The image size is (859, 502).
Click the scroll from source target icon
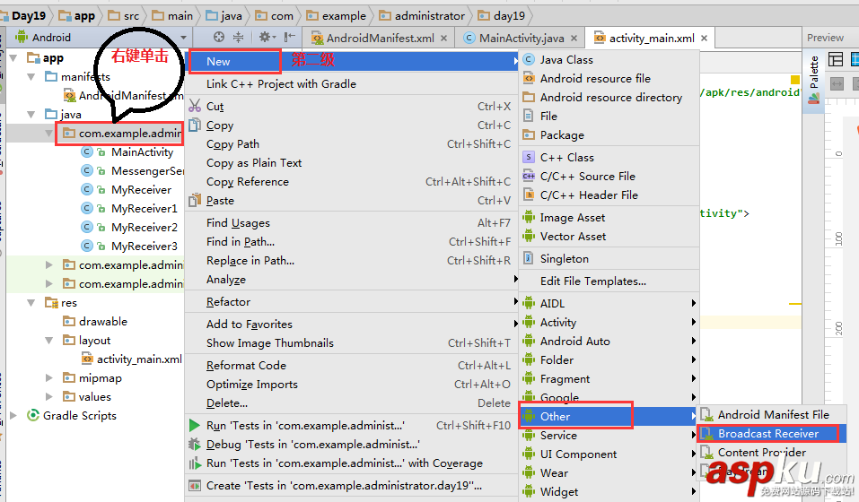coord(219,38)
